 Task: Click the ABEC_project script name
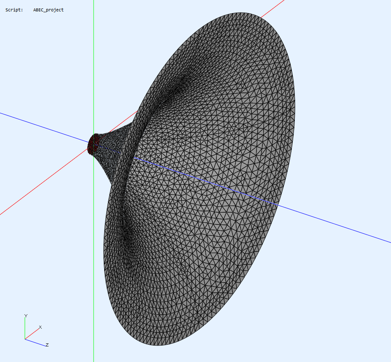(x=49, y=10)
